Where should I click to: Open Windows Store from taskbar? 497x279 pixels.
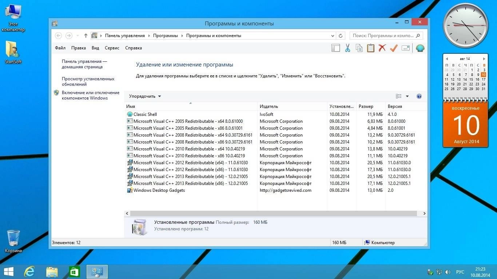point(75,272)
